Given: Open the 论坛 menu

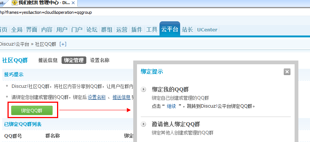Looking at the screenshot, I should coord(92,30).
